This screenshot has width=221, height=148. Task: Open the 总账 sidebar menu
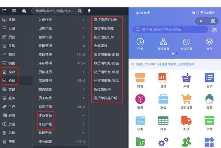click(9, 133)
